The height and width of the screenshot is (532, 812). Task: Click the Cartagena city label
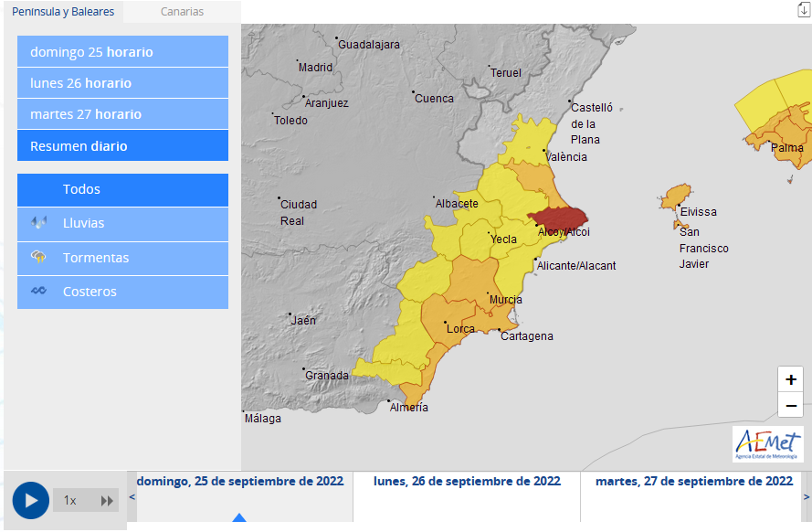coord(527,336)
